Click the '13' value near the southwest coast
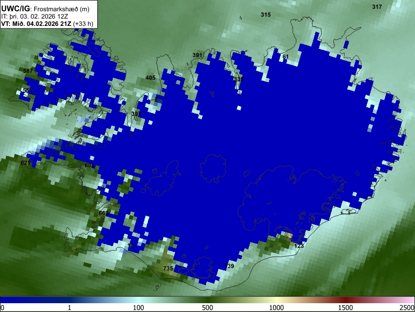415x312 pixels. pos(131,245)
